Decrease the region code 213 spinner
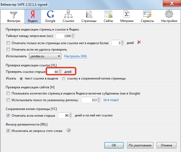 99,101
